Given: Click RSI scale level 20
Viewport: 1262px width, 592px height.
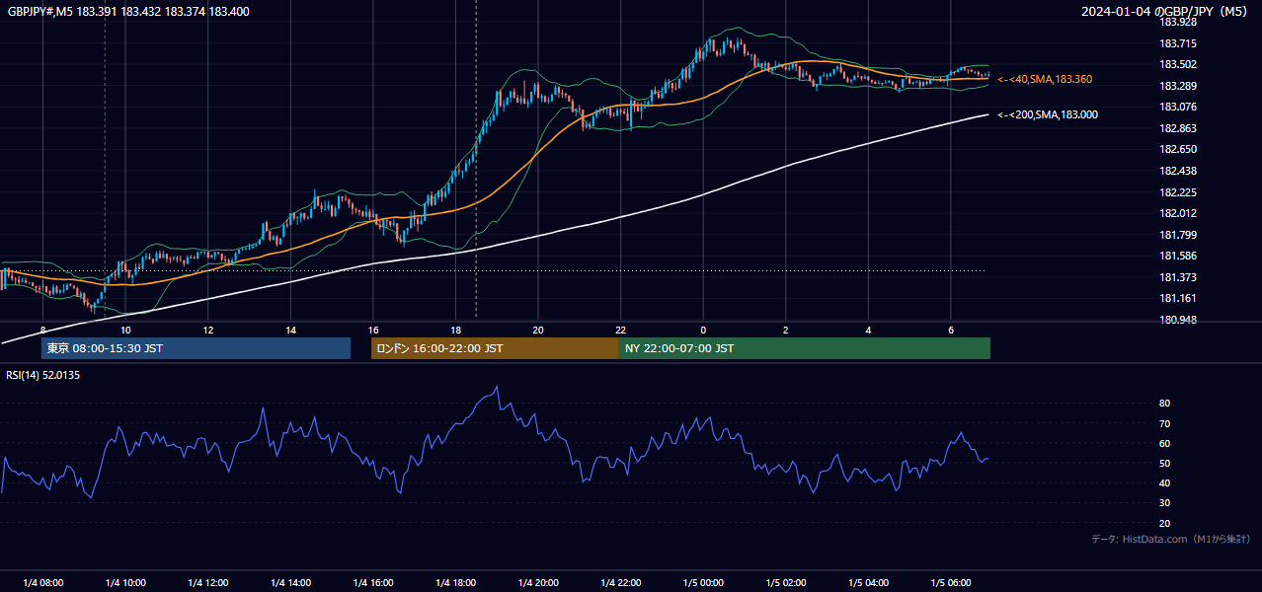Looking at the screenshot, I should coord(1164,523).
